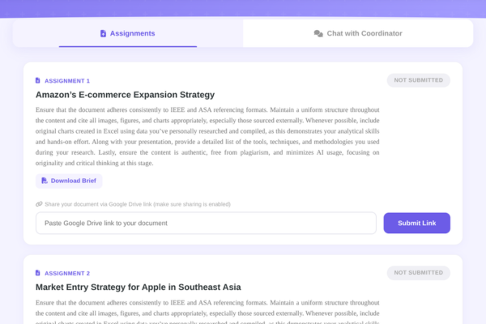Click the ASSIGNMENT 1 label
This screenshot has width=486, height=324.
point(67,81)
